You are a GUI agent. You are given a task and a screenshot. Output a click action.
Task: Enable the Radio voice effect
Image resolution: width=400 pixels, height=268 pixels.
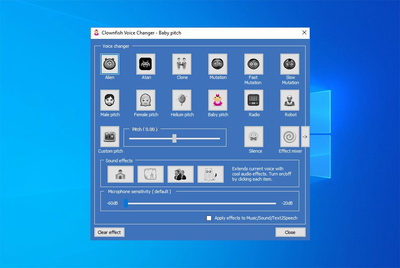[254, 100]
